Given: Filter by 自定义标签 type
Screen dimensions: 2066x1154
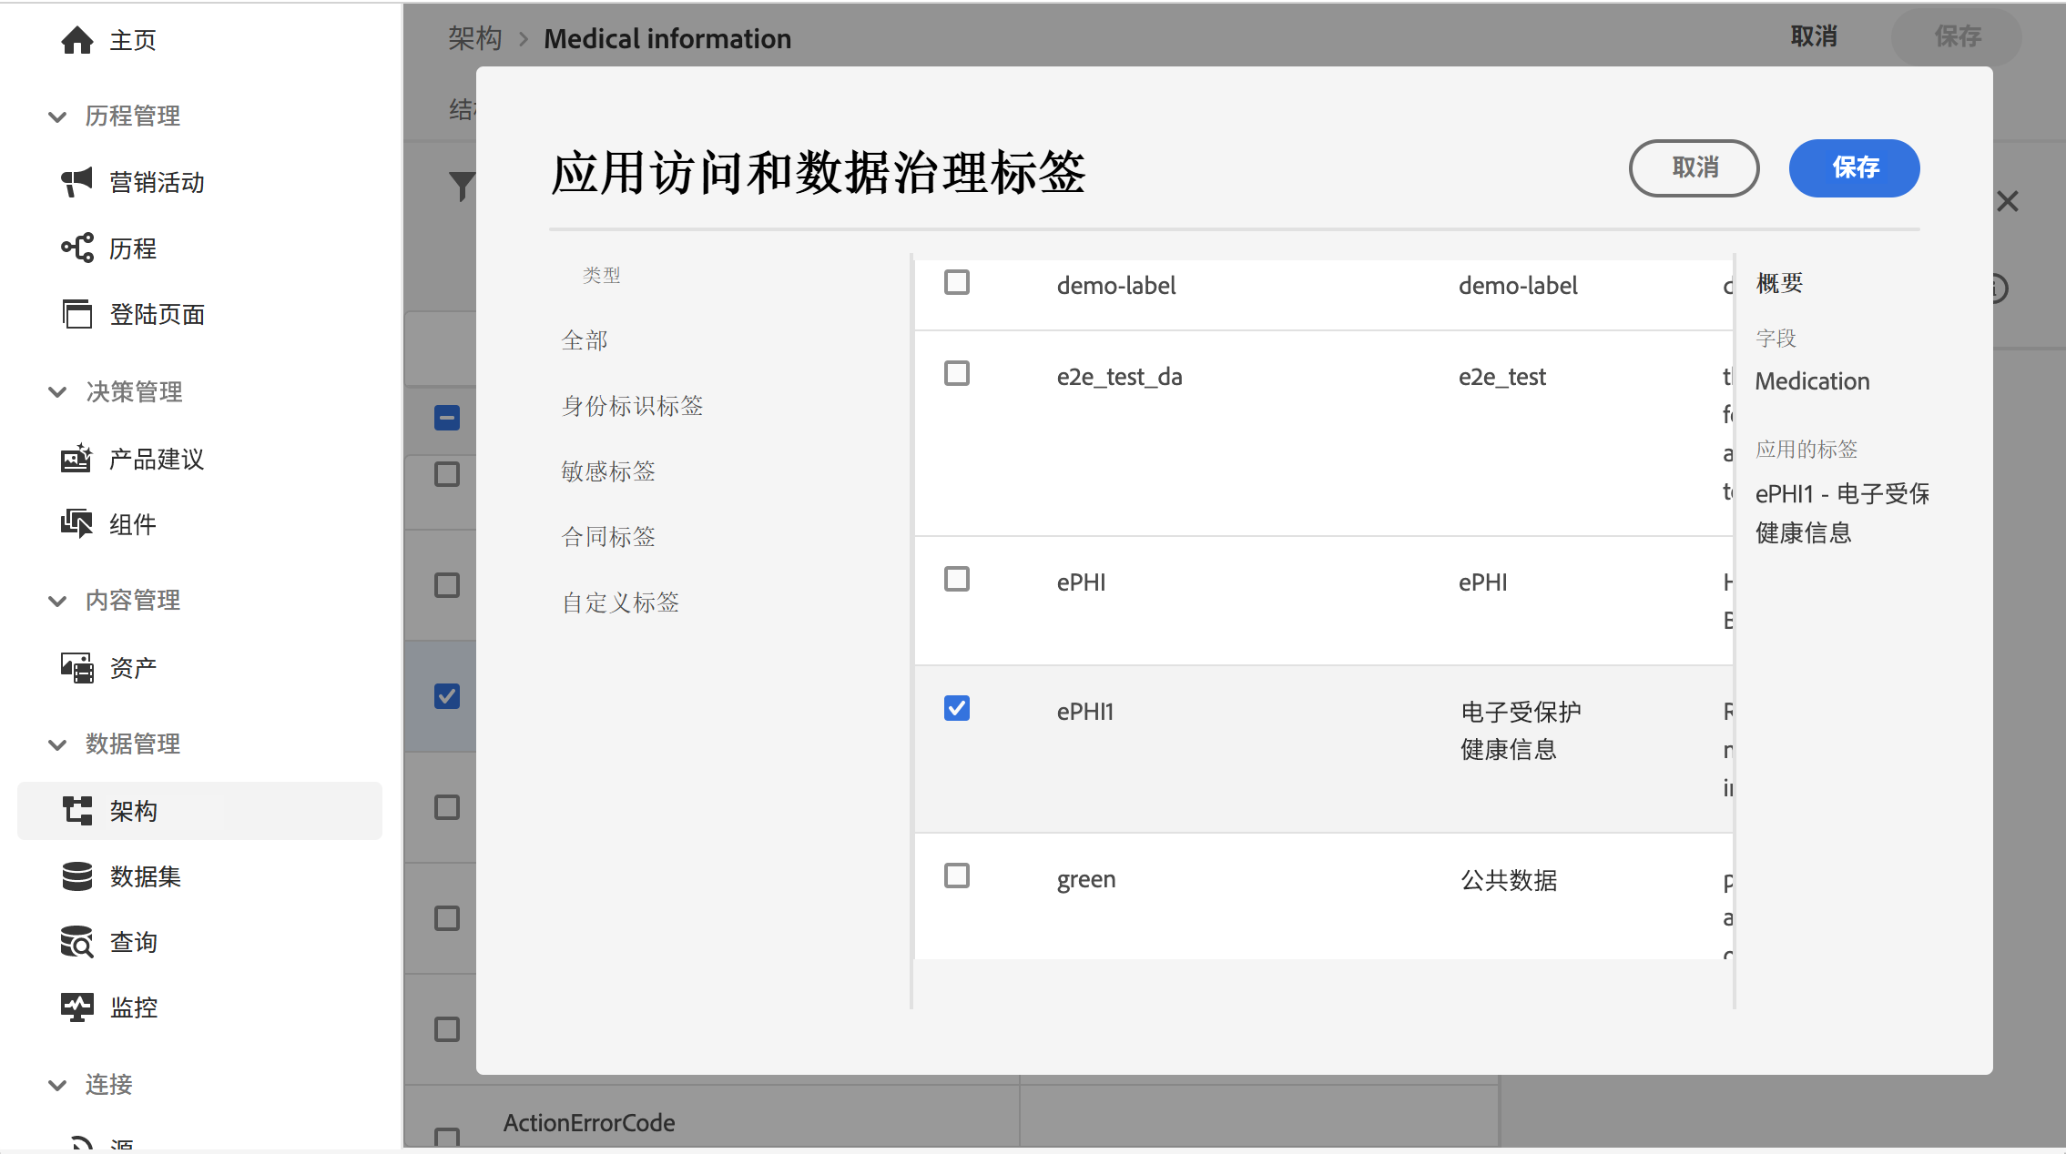Looking at the screenshot, I should tap(620, 602).
